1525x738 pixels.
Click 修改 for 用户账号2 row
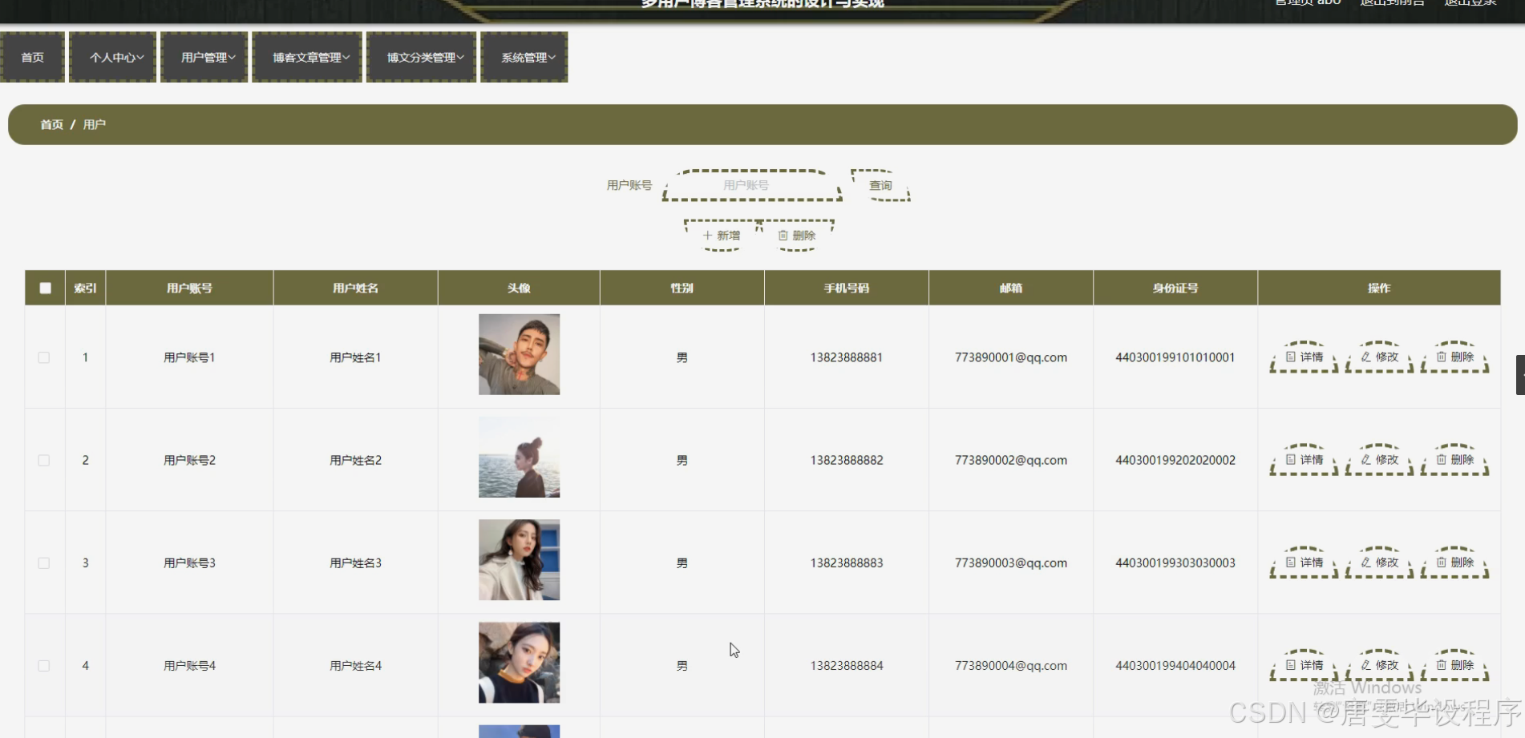1379,460
